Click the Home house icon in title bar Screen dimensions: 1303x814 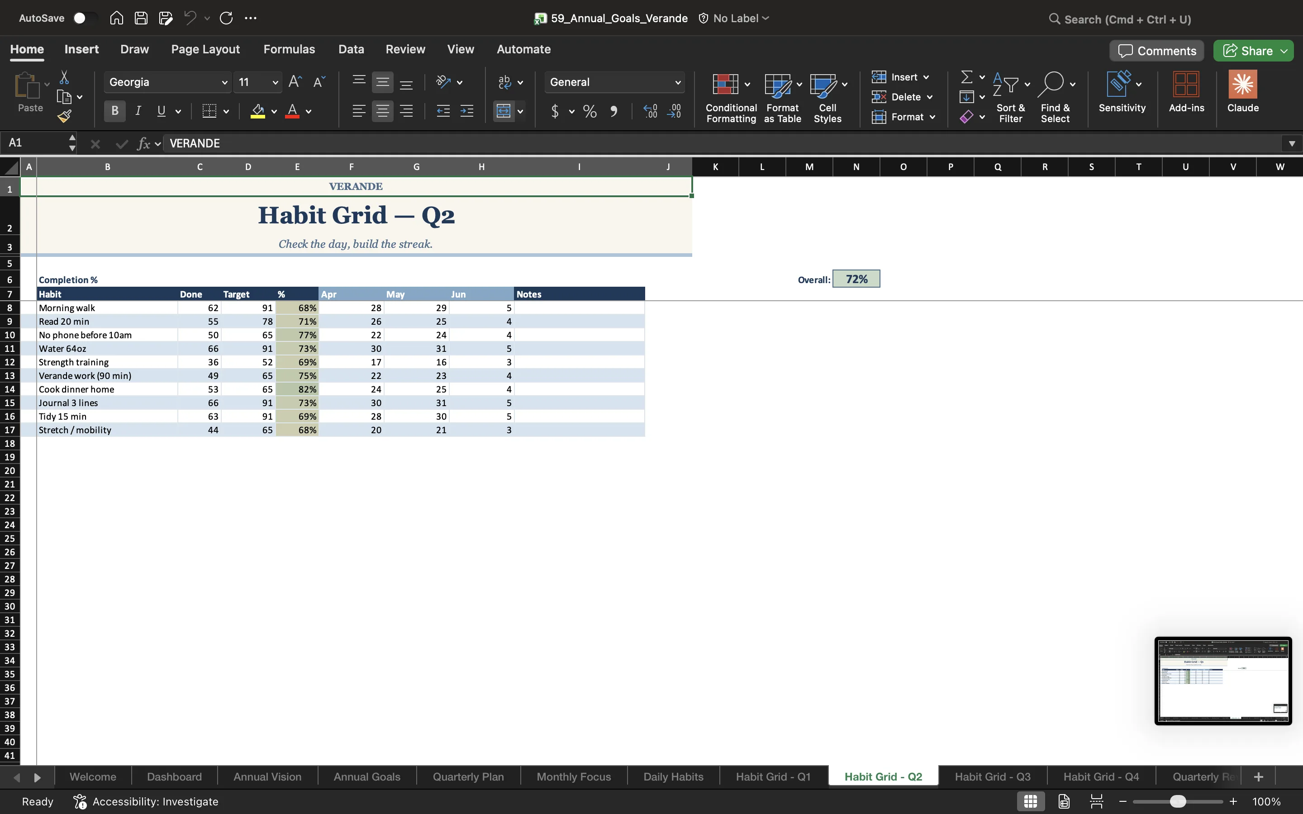click(x=116, y=18)
